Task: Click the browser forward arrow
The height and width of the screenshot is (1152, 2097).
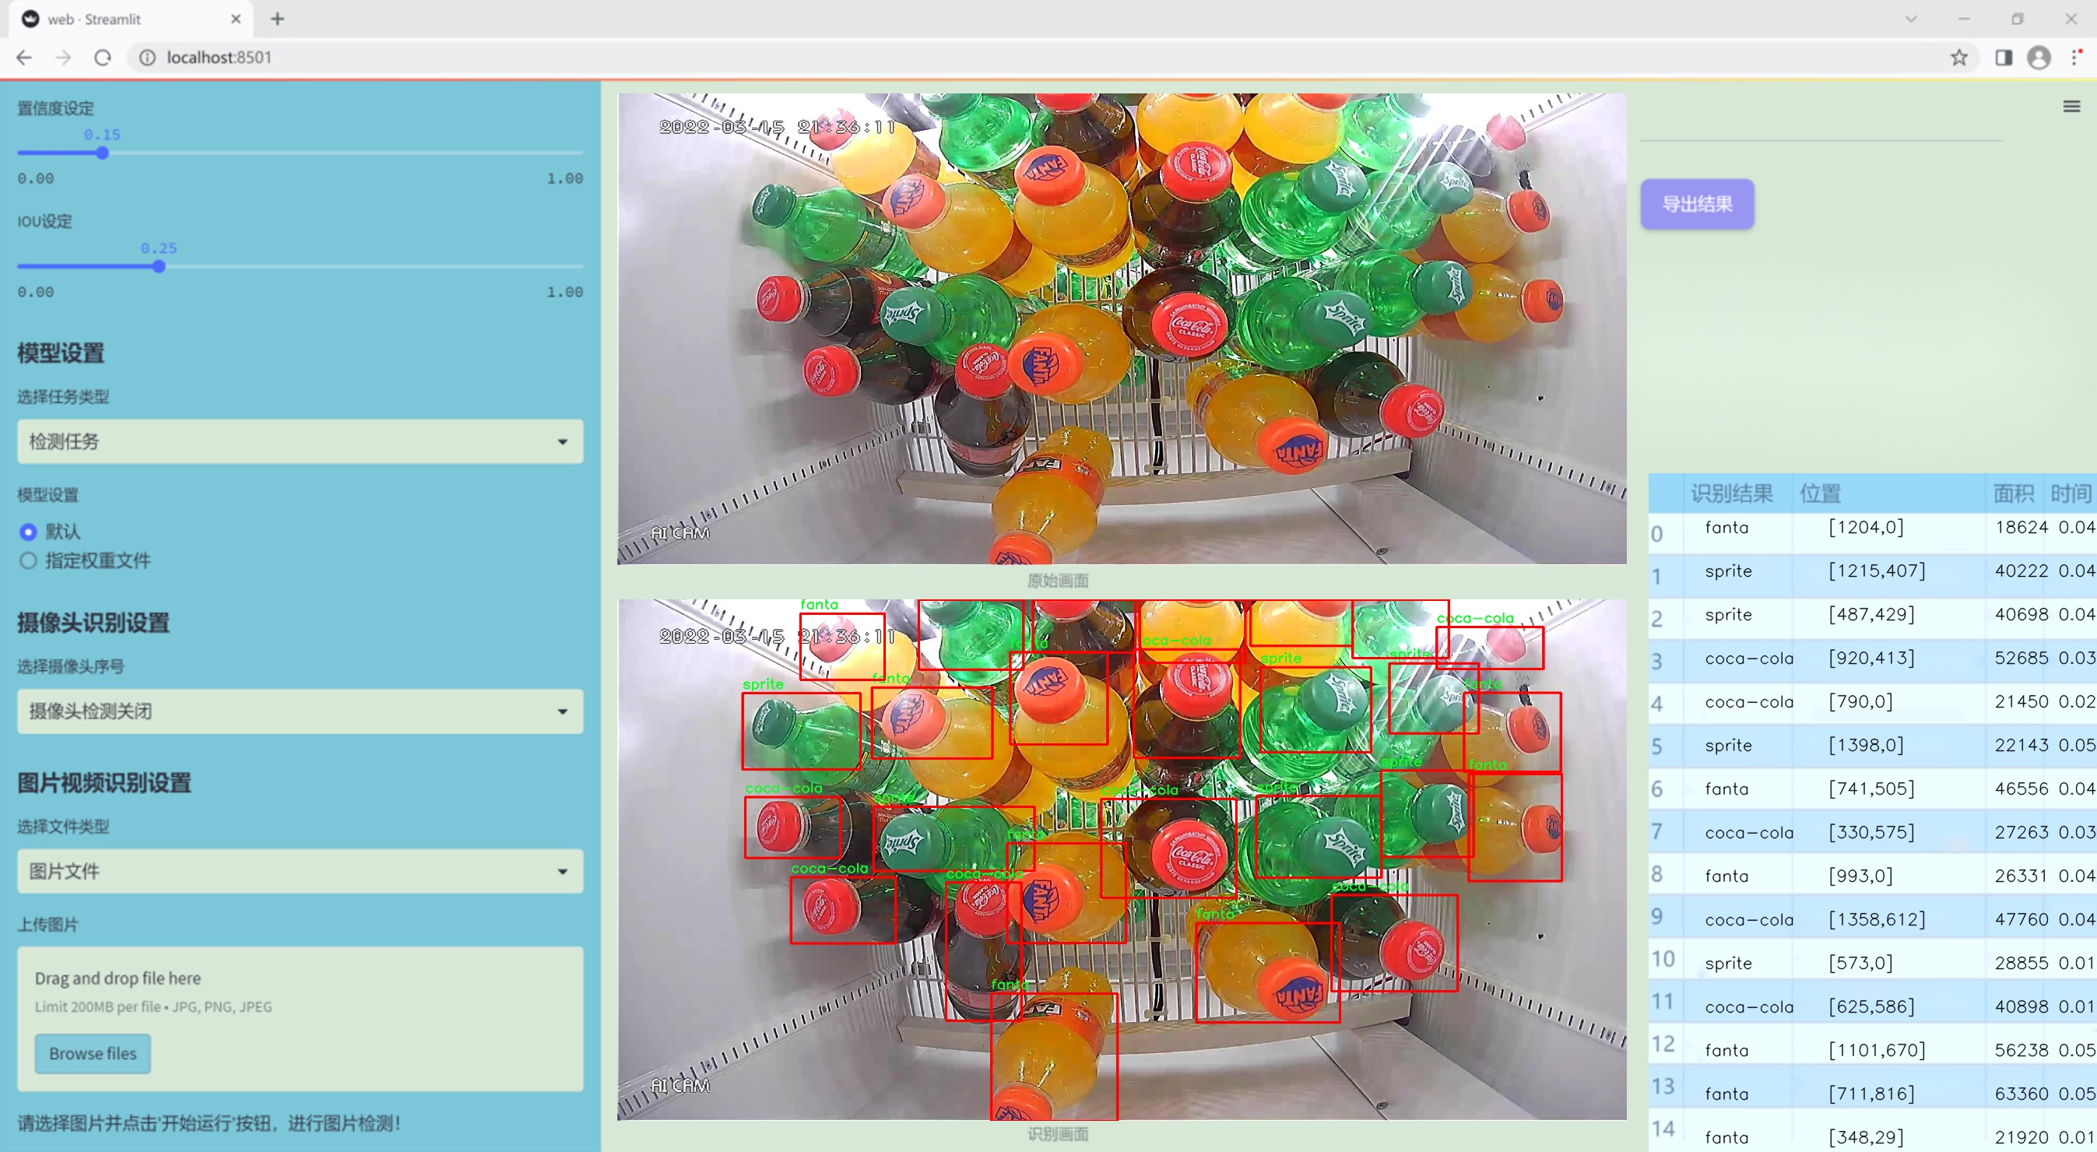Action: 64,58
